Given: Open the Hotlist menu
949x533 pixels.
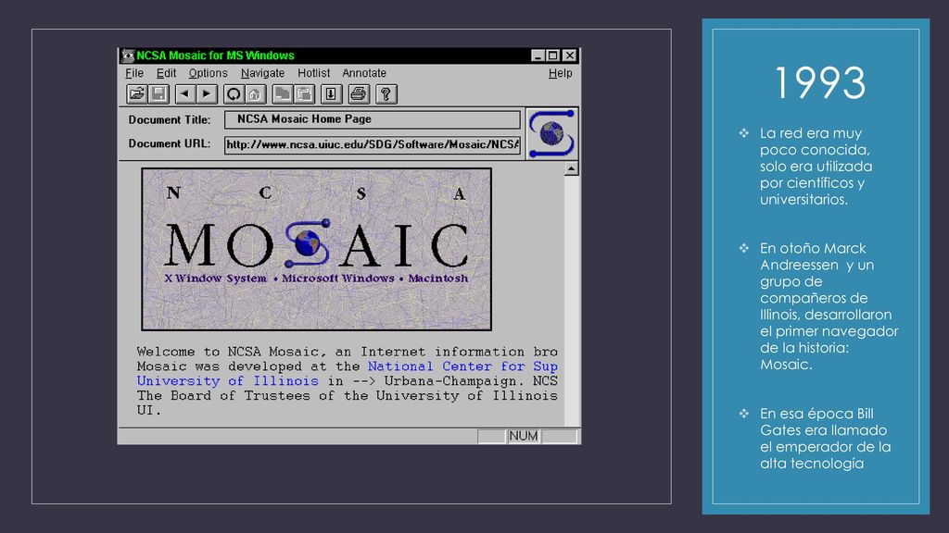Looking at the screenshot, I should 313,73.
